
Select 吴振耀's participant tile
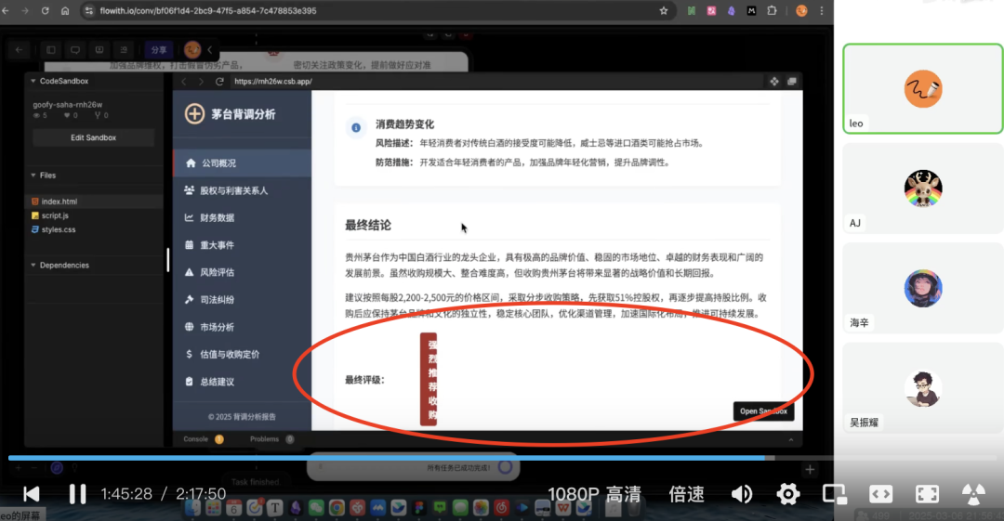tap(923, 388)
